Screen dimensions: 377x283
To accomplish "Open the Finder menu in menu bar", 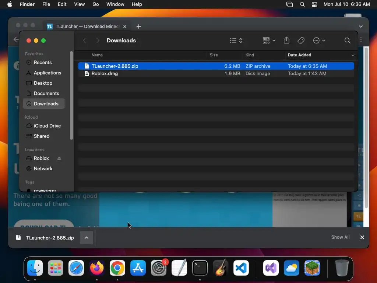I will coord(27,4).
